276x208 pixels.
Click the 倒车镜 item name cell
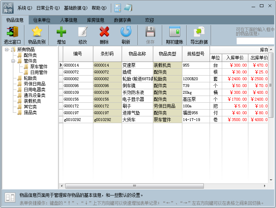coord(137,86)
